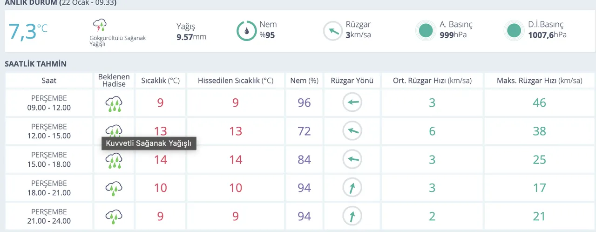The image size is (596, 232).
Task: Click the A. Basınç green circle indicator
Action: [425, 31]
